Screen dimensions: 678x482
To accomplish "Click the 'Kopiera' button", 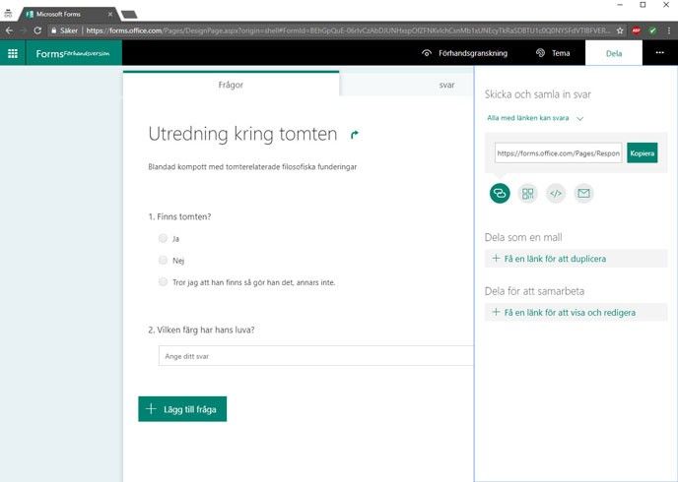I will tap(642, 153).
